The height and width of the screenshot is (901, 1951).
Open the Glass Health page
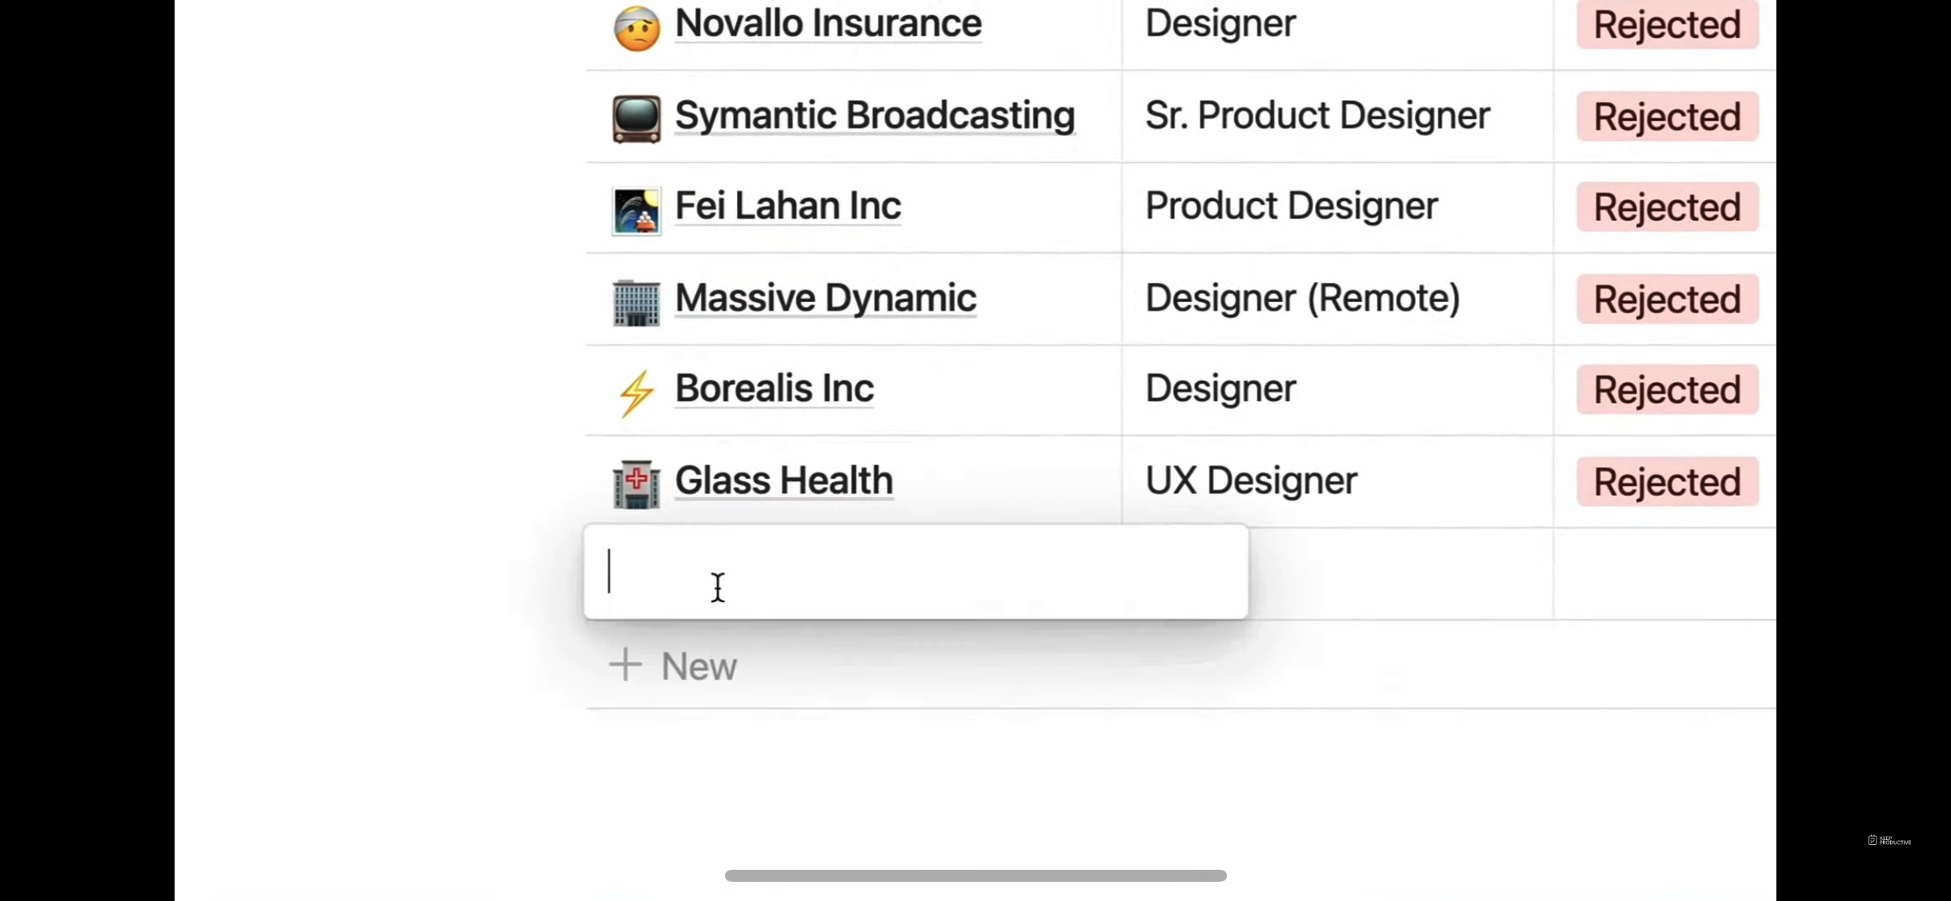(x=784, y=481)
